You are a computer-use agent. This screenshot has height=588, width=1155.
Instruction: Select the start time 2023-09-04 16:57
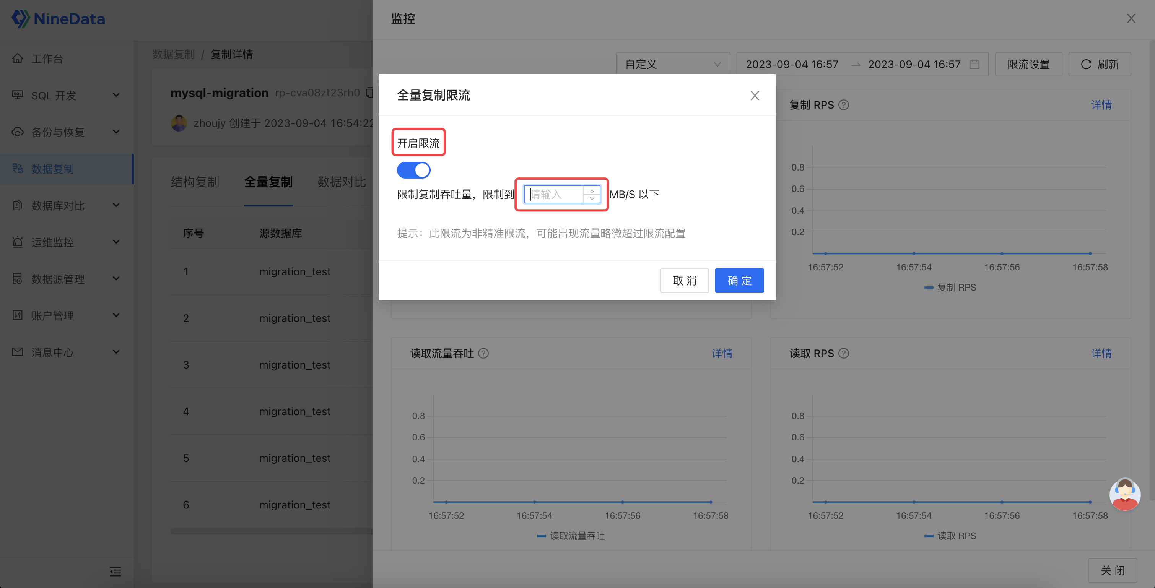(792, 64)
